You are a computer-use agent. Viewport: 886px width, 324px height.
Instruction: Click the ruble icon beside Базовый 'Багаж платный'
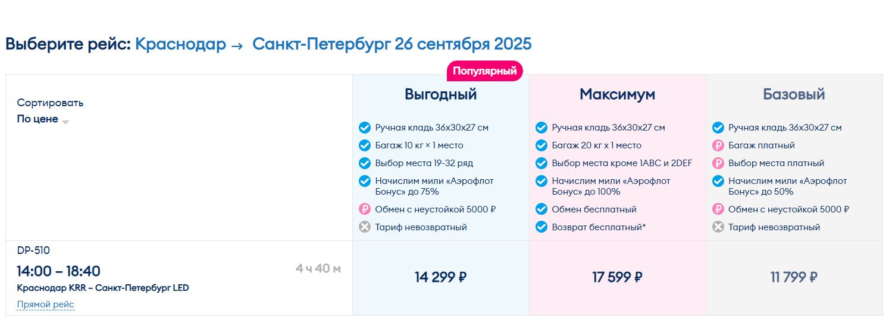point(718,145)
